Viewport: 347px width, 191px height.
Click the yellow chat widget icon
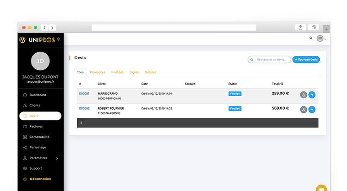coord(322,188)
